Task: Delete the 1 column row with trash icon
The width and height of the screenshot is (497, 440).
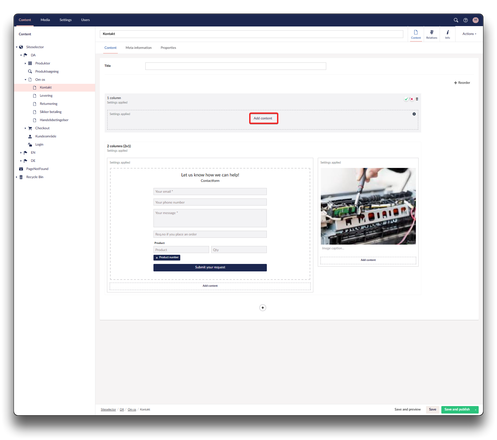Action: [417, 99]
